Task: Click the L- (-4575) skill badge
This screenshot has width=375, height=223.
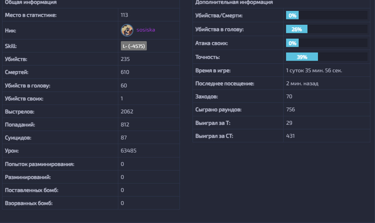Action: coord(133,46)
